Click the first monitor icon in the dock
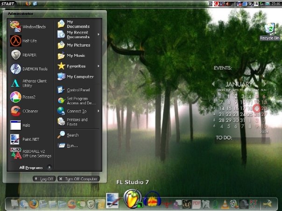 coord(15,204)
